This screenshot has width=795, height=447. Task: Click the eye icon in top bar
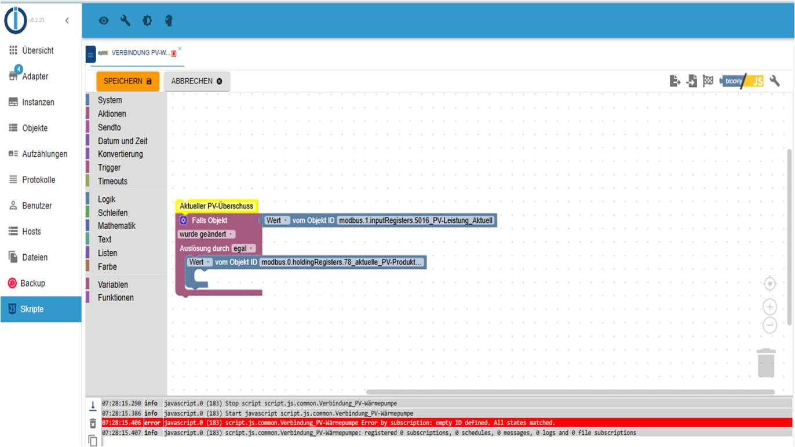[104, 21]
